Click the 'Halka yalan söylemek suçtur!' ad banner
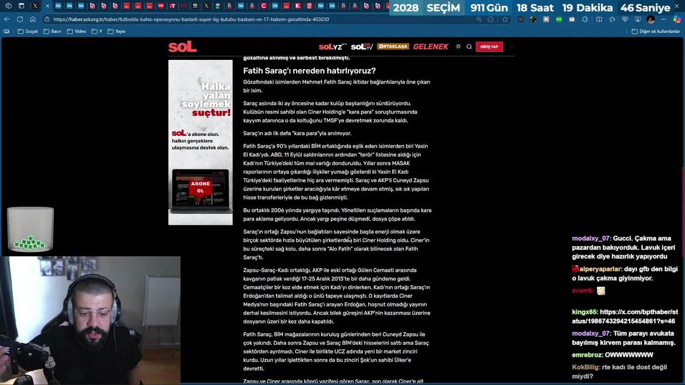Image resolution: width=685 pixels, height=385 pixels. click(x=200, y=142)
